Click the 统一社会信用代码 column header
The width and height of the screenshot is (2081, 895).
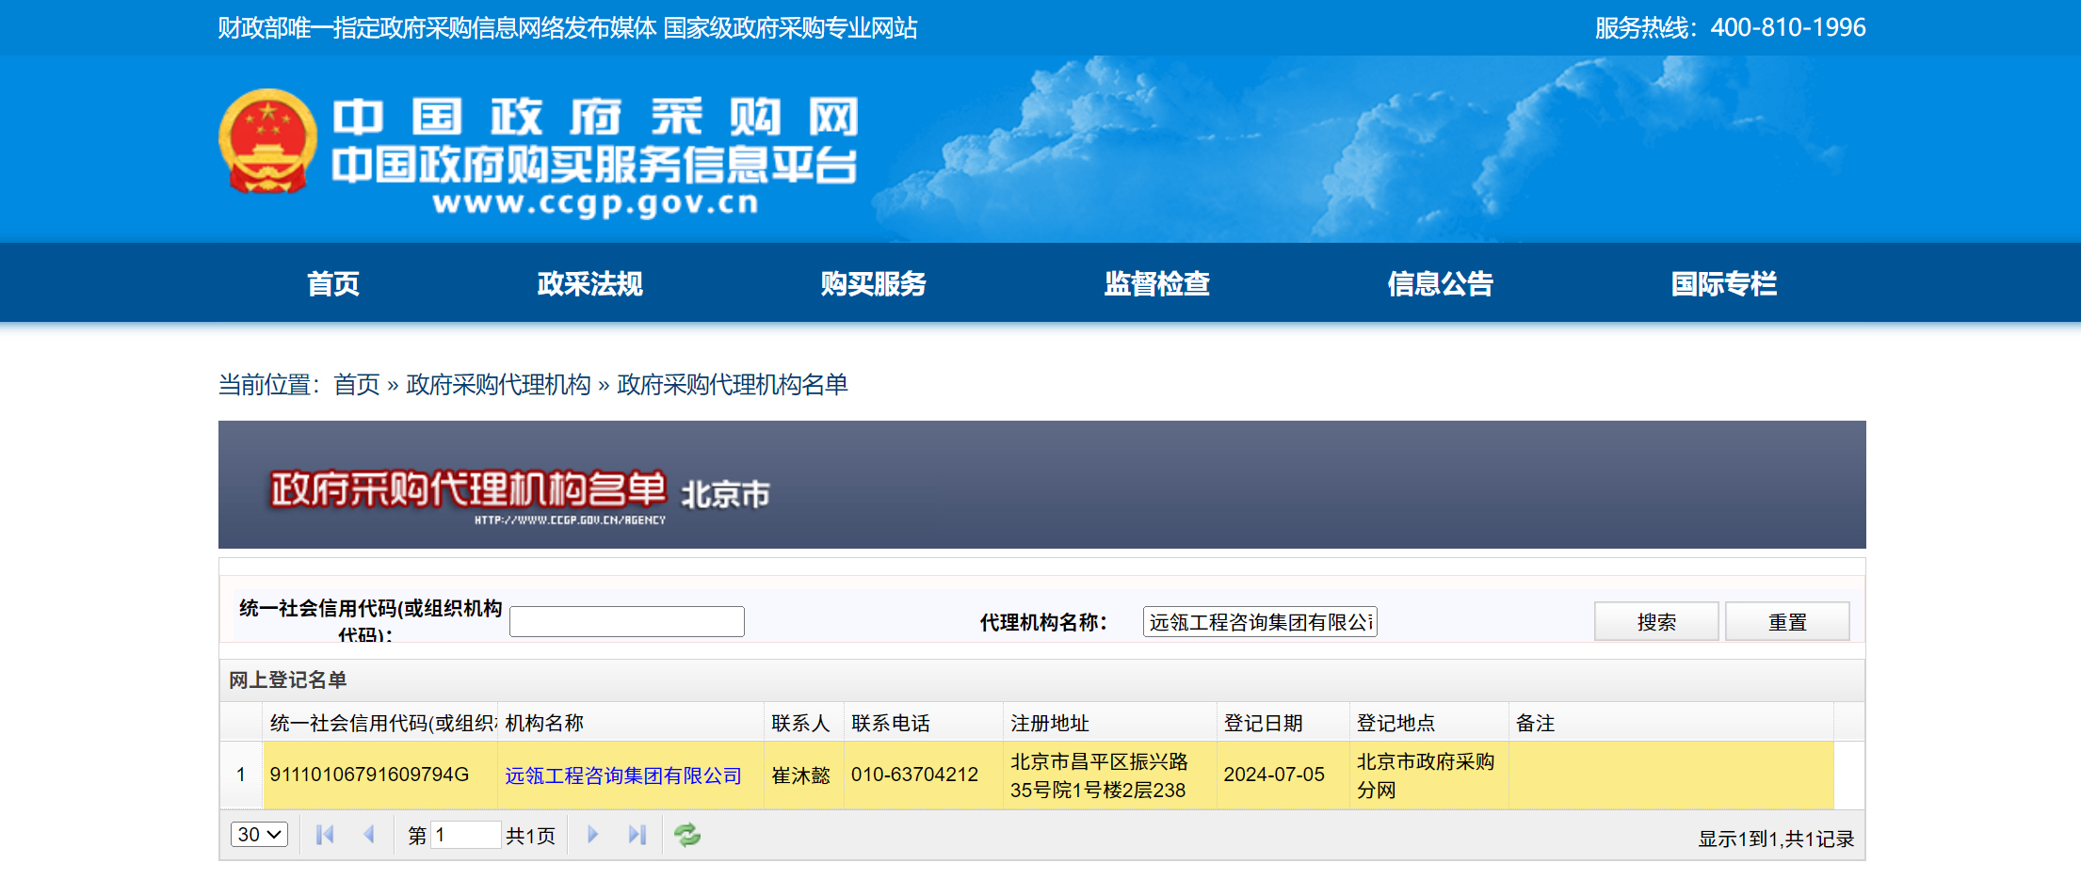click(x=380, y=723)
